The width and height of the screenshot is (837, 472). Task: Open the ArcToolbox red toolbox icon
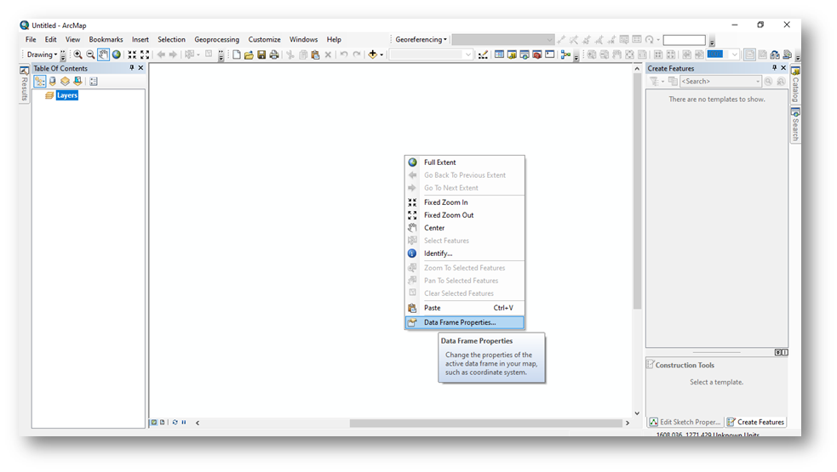(537, 54)
